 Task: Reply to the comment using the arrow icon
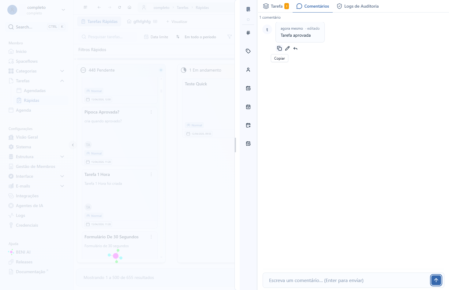[x=295, y=48]
